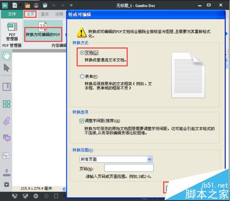Open a file using the folder icon
Screen dimensions: 230x201
pyautogui.click(x=28, y=6)
